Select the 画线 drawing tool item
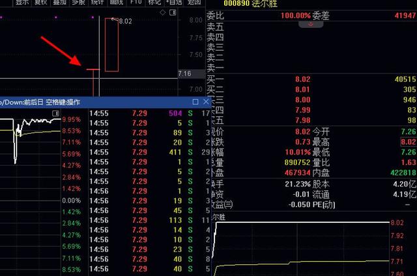The image size is (417, 276). (x=117, y=2)
